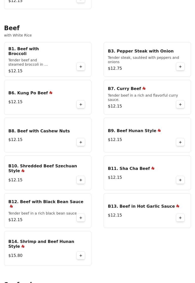Open B3. Pepper Steak with Onion details
This screenshot has height=283, width=195.
(141, 51)
